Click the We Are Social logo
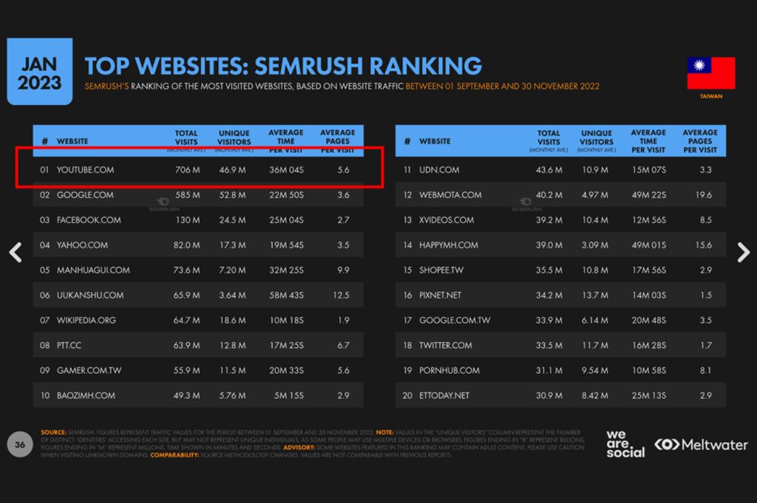Screen dimensions: 757x503 pyautogui.click(x=625, y=444)
